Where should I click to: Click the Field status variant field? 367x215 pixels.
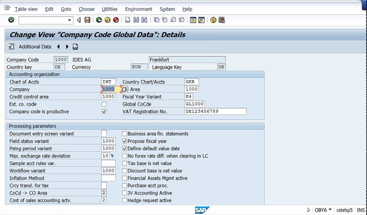pyautogui.click(x=108, y=141)
